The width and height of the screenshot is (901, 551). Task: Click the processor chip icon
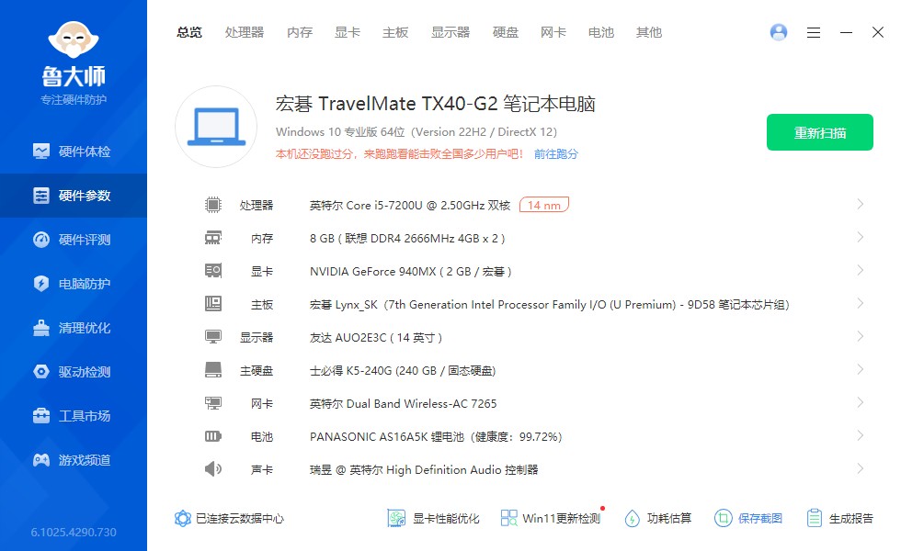(213, 204)
